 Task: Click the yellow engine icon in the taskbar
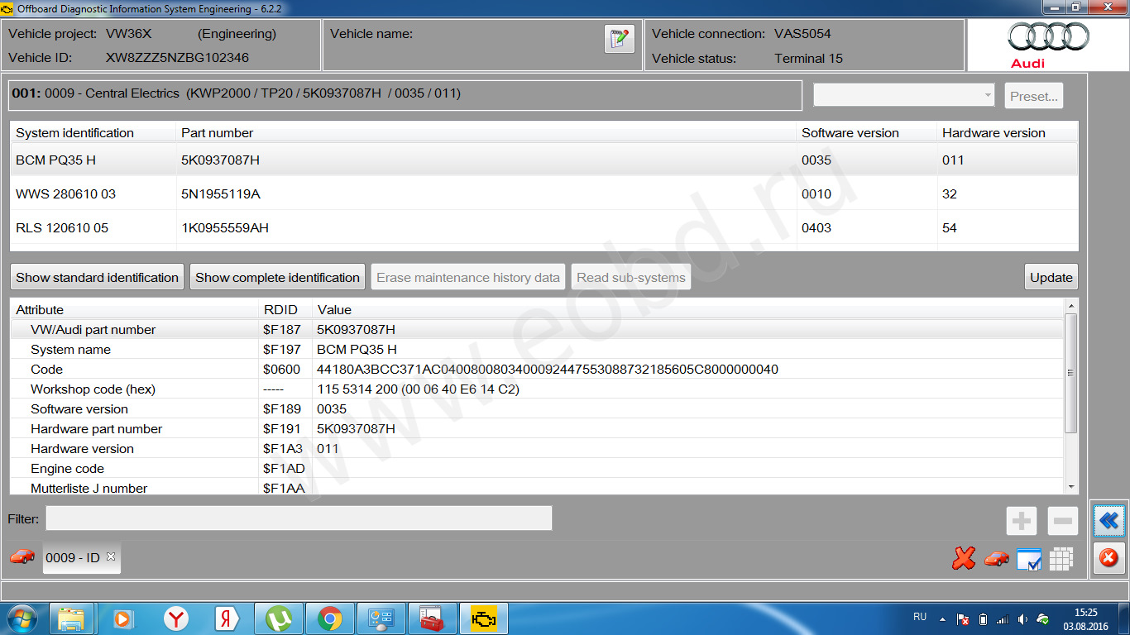pyautogui.click(x=484, y=618)
